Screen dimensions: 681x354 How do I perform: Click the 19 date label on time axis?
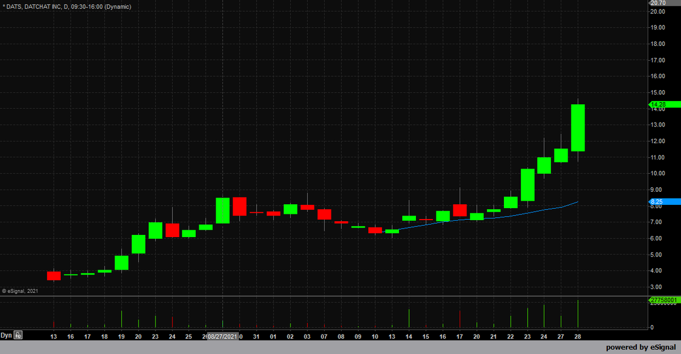pyautogui.click(x=121, y=336)
